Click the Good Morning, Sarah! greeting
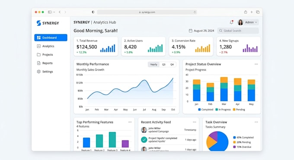This screenshot has height=160, width=294. [x=96, y=31]
